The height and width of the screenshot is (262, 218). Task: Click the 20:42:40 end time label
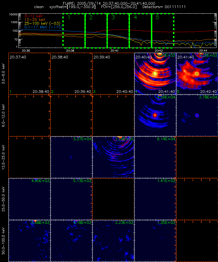pos(208,92)
